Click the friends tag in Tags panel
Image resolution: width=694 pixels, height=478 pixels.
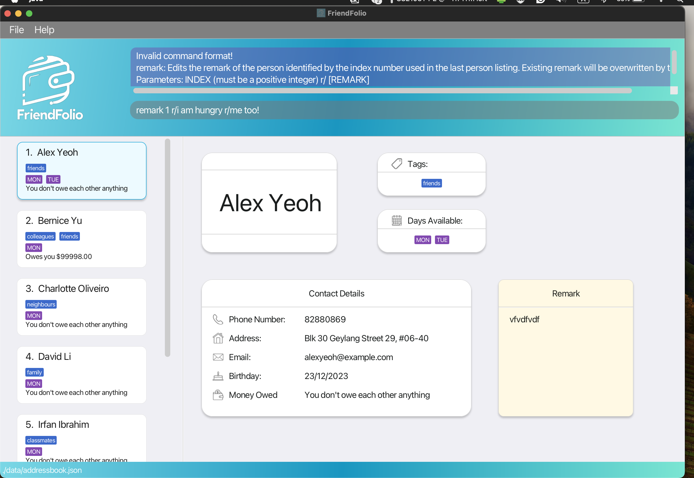click(x=431, y=183)
